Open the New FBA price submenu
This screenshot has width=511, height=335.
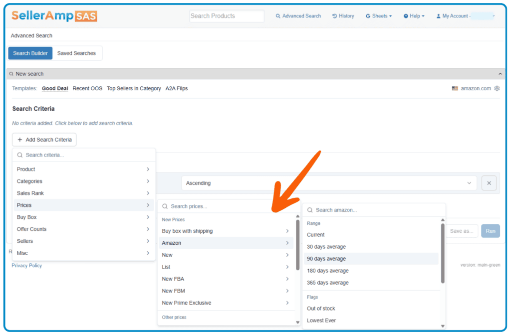coord(226,279)
